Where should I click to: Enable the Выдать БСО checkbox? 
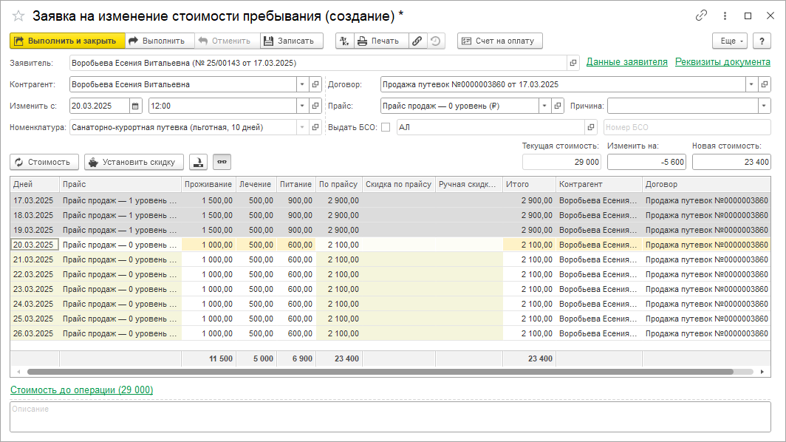[386, 127]
